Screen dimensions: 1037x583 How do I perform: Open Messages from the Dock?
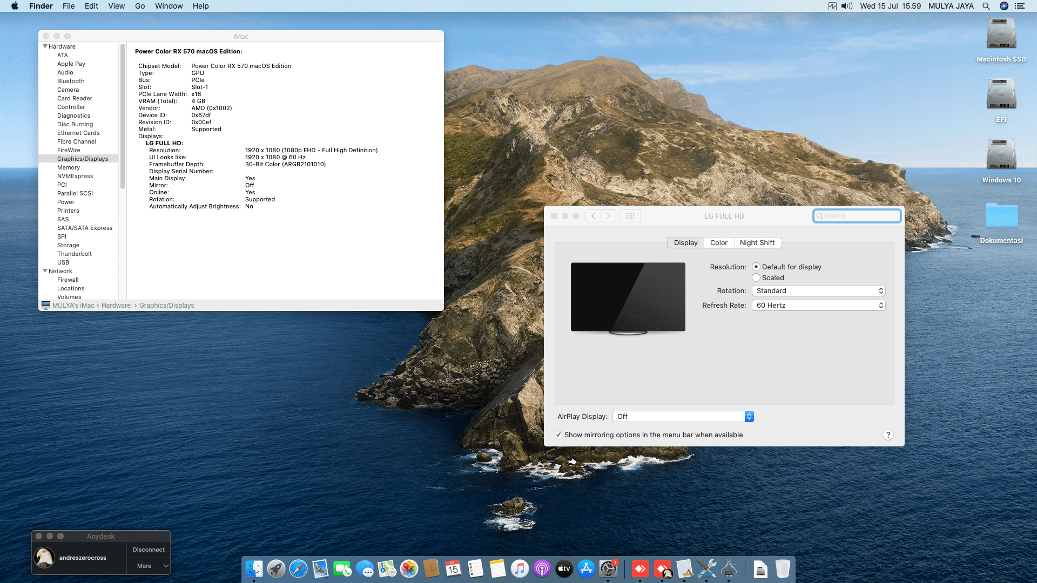tap(365, 568)
